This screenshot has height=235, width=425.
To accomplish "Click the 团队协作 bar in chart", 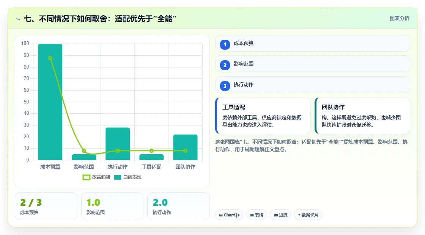I will (186, 147).
